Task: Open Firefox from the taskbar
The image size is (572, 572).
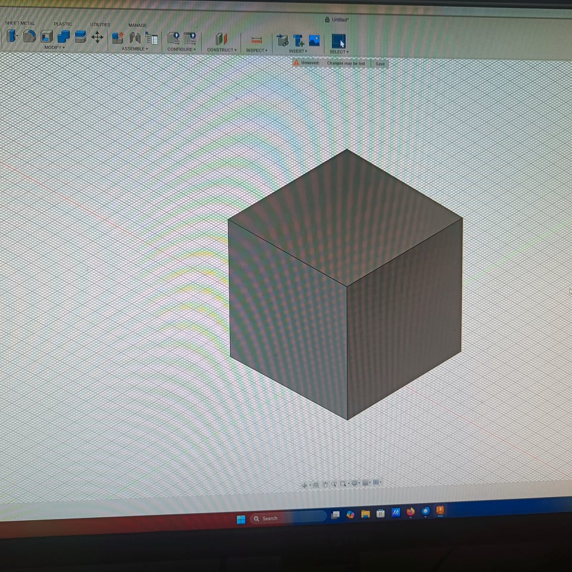Action: (x=411, y=512)
